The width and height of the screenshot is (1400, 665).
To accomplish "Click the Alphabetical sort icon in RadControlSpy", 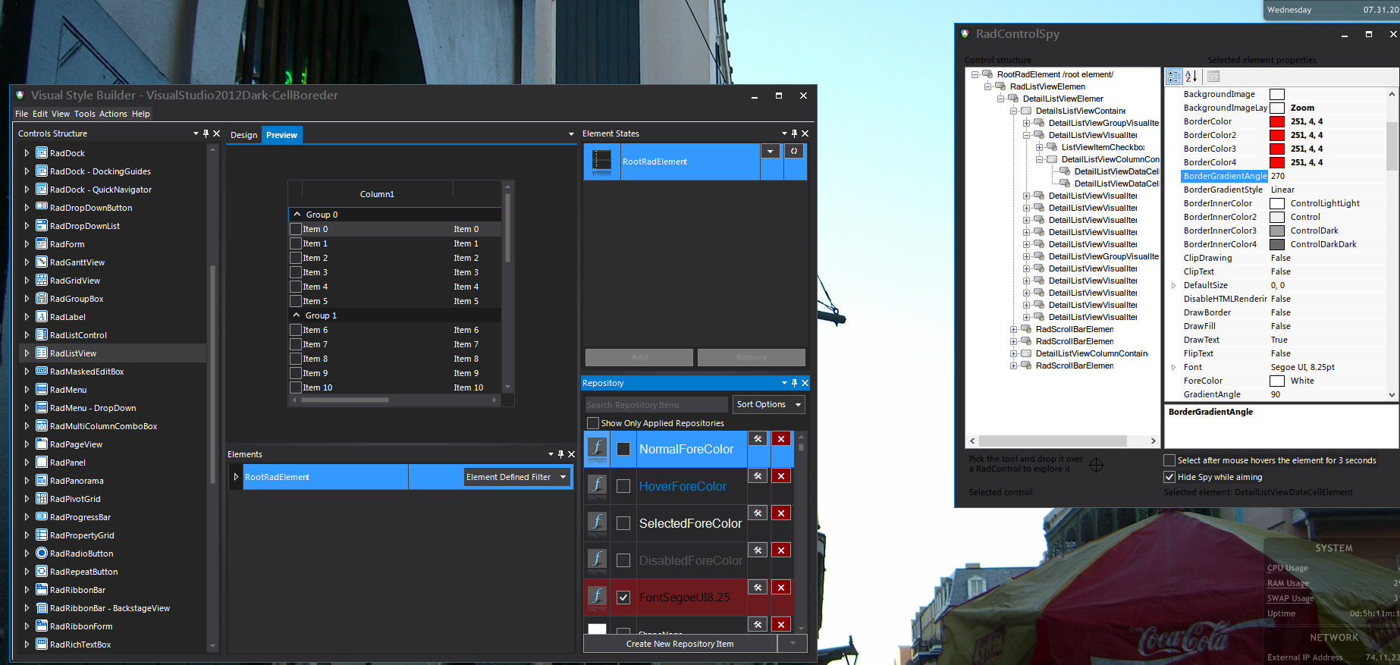I will tap(1191, 77).
